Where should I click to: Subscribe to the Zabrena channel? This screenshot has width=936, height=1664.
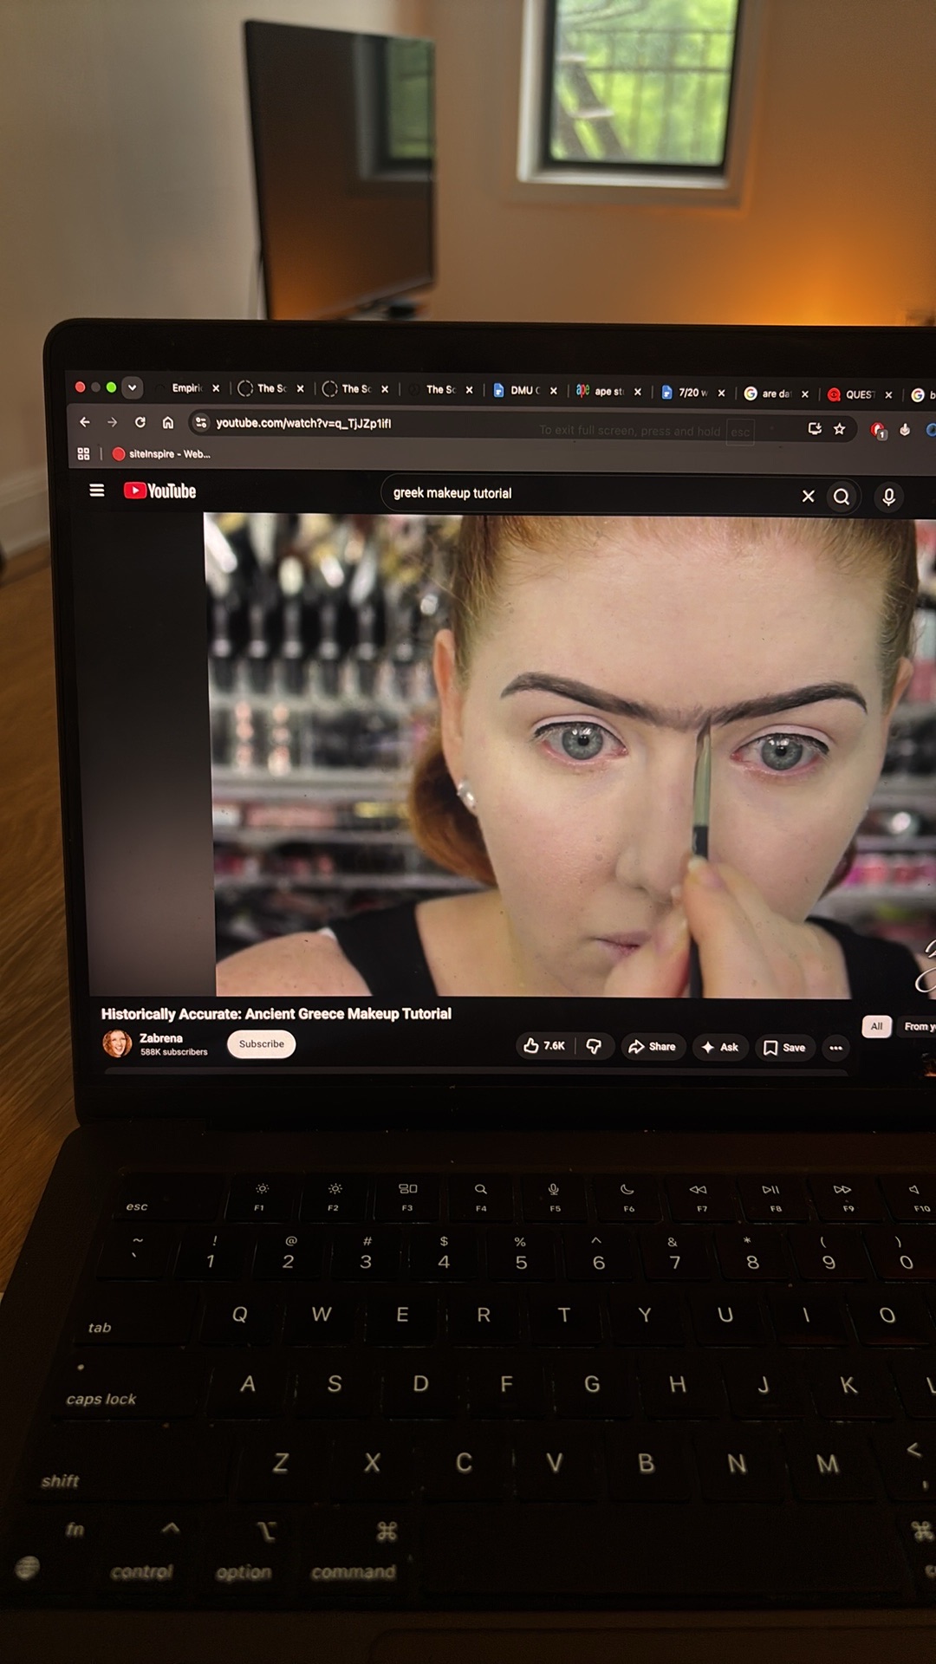pos(261,1043)
